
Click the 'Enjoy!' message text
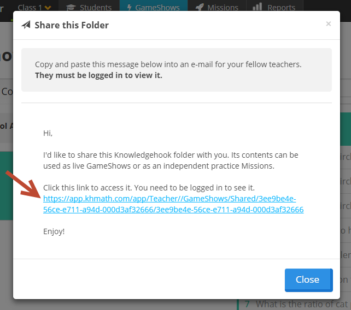coord(54,231)
